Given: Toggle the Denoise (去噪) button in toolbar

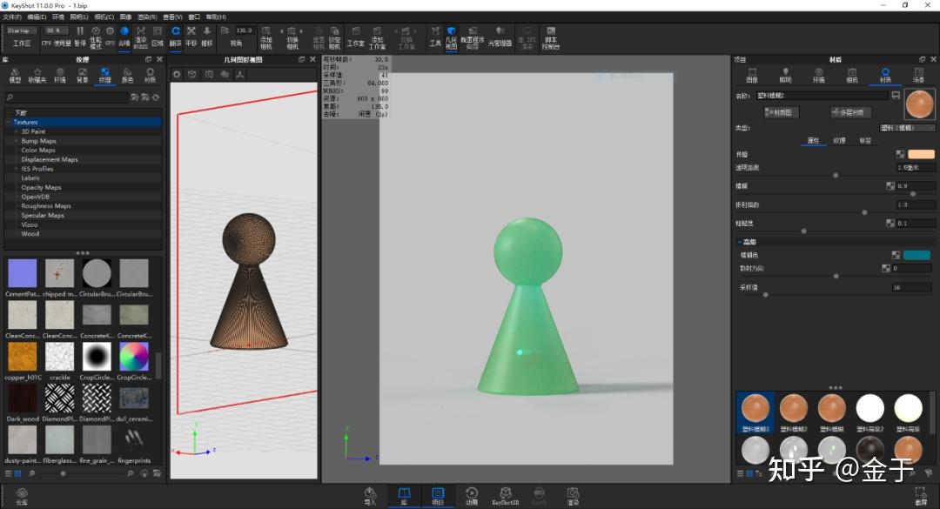Looking at the screenshot, I should [x=124, y=35].
